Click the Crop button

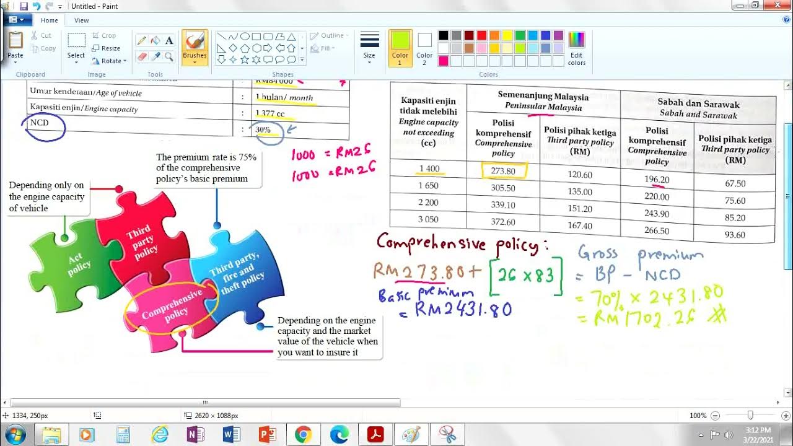click(x=104, y=36)
